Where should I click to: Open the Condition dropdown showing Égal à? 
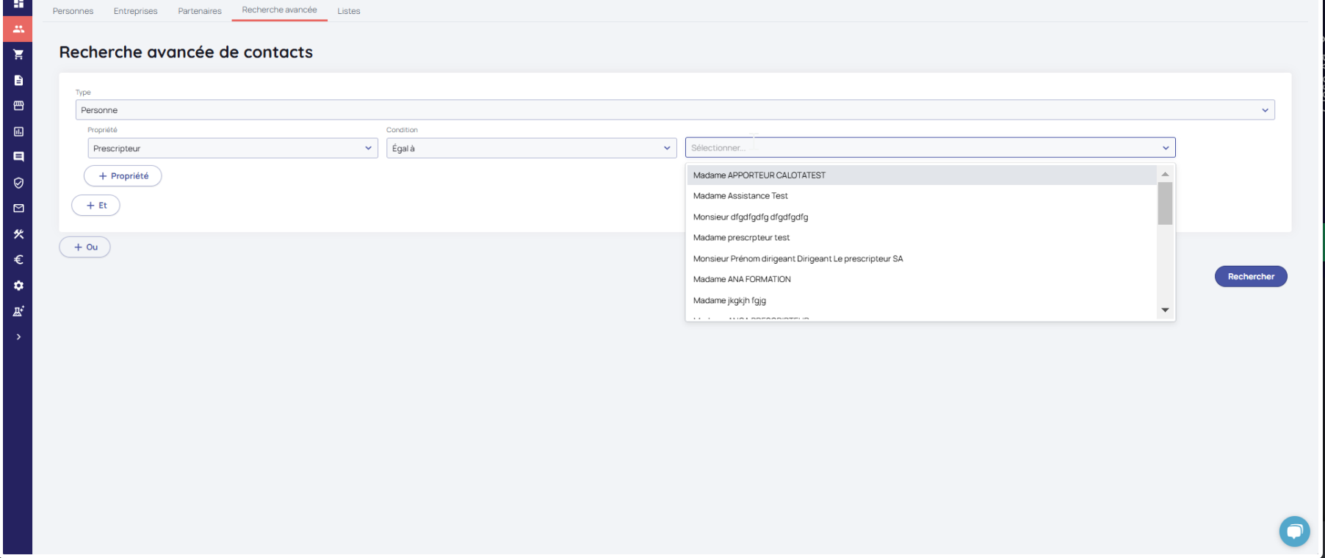pos(531,148)
